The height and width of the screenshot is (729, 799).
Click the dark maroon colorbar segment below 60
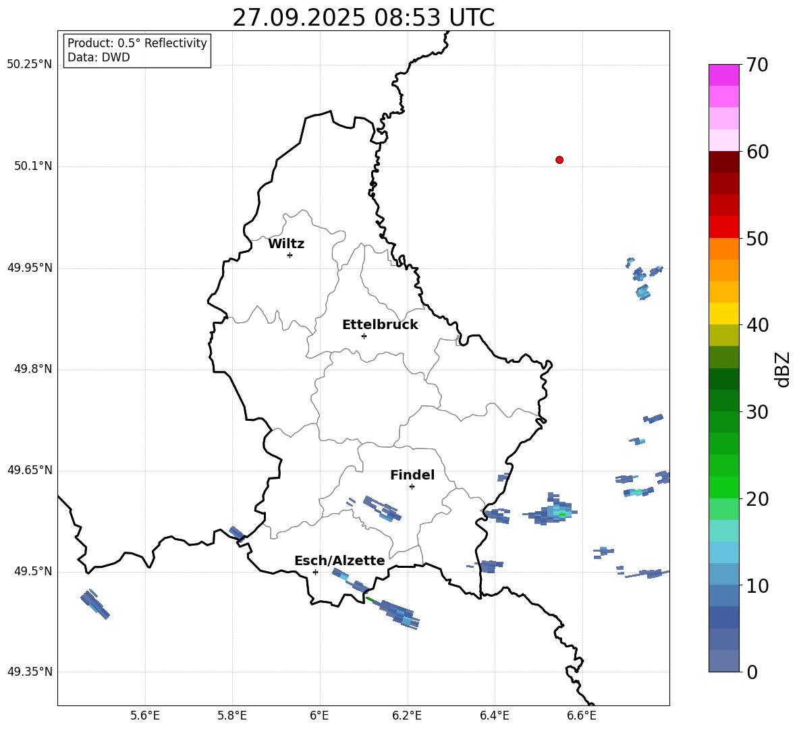click(x=723, y=162)
